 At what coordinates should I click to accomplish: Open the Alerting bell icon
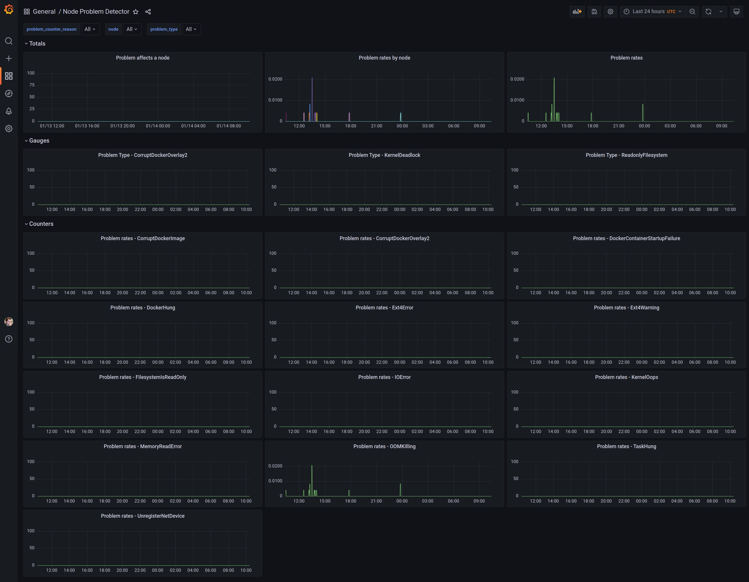coord(8,111)
